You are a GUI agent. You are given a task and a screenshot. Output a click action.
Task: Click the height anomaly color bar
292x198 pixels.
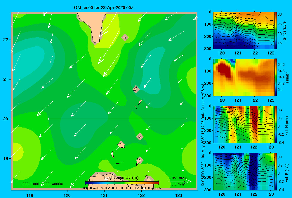click(x=122, y=183)
